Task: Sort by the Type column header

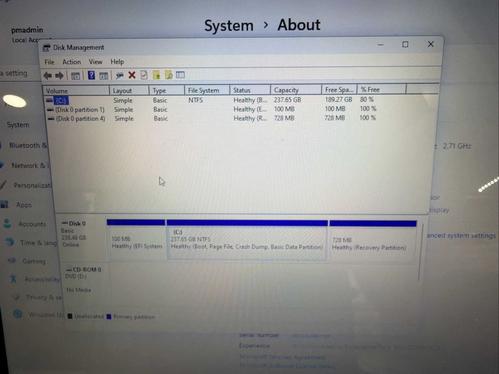Action: tap(167, 90)
